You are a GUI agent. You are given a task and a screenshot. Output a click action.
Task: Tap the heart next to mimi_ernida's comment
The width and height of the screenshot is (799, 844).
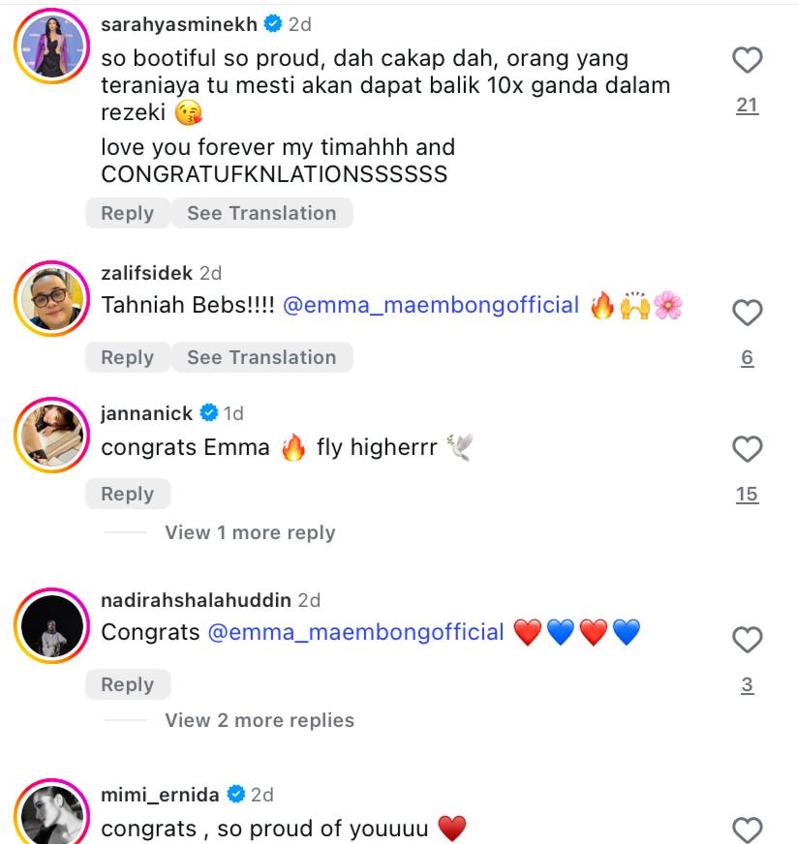pos(747,829)
